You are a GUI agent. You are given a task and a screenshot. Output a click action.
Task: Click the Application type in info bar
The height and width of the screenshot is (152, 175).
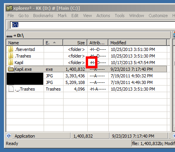tap(25, 136)
